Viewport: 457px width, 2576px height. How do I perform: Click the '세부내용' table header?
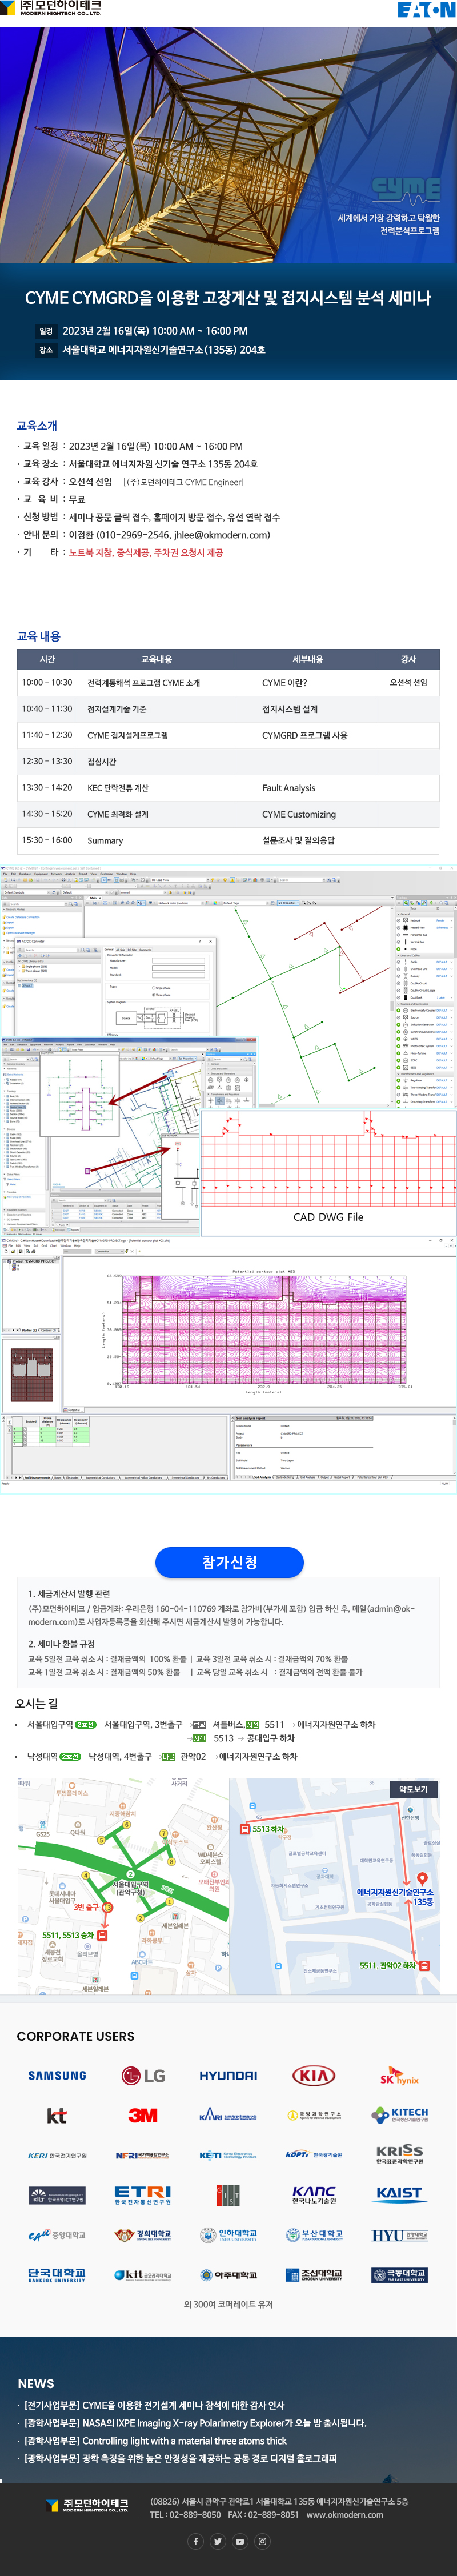click(307, 659)
